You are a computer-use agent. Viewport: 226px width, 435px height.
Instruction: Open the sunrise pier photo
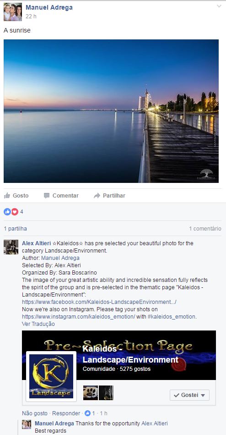(111, 111)
